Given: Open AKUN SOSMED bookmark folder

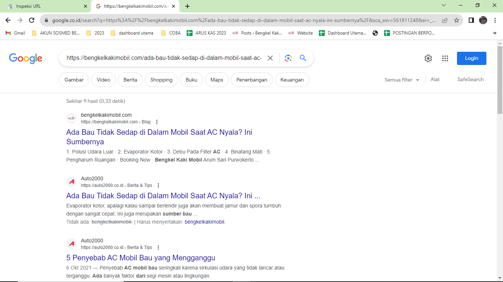Looking at the screenshot, I should [x=56, y=33].
